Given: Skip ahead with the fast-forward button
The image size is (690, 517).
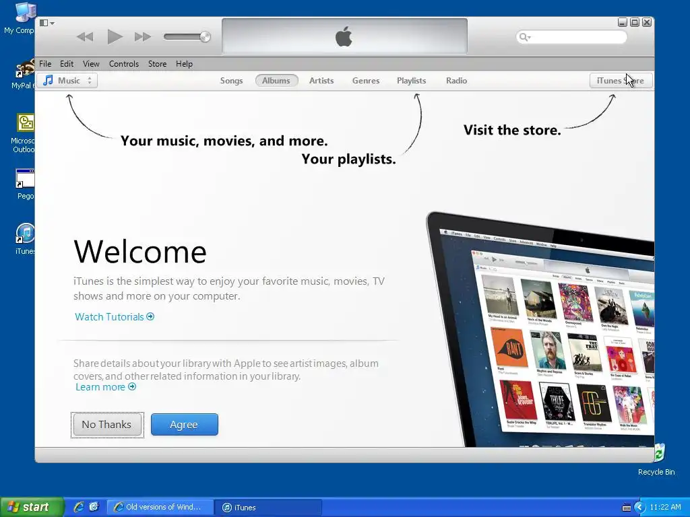Looking at the screenshot, I should click(x=143, y=37).
